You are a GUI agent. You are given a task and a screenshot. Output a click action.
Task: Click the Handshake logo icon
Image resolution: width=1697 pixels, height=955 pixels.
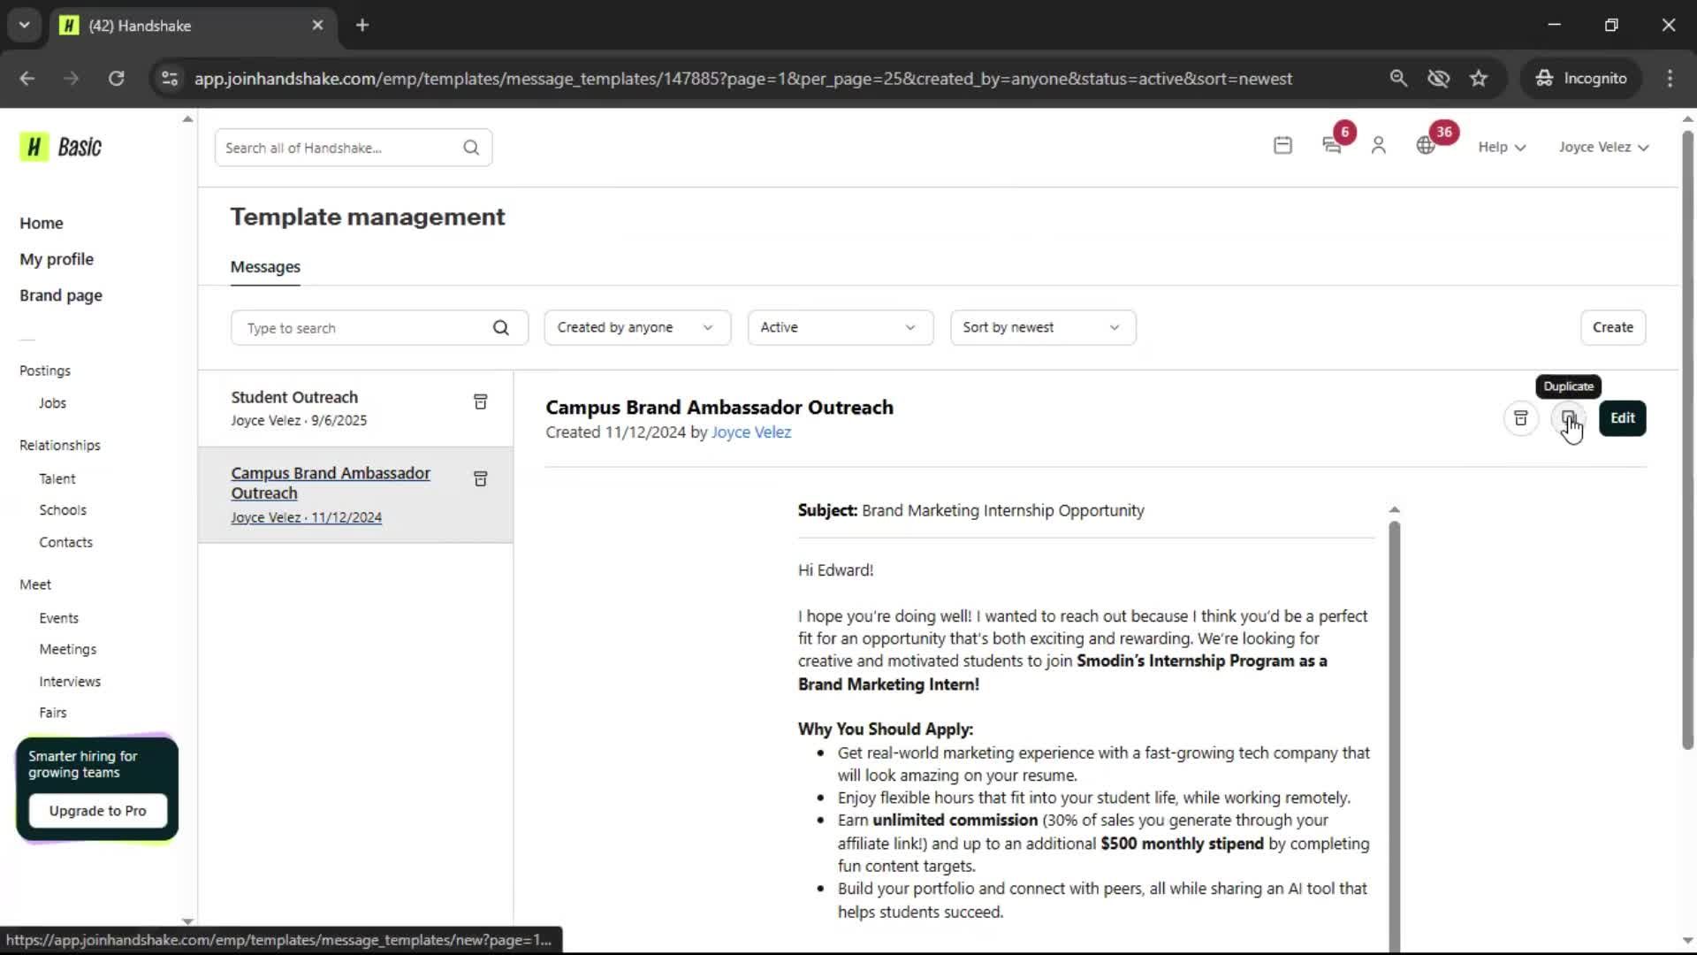coord(34,147)
